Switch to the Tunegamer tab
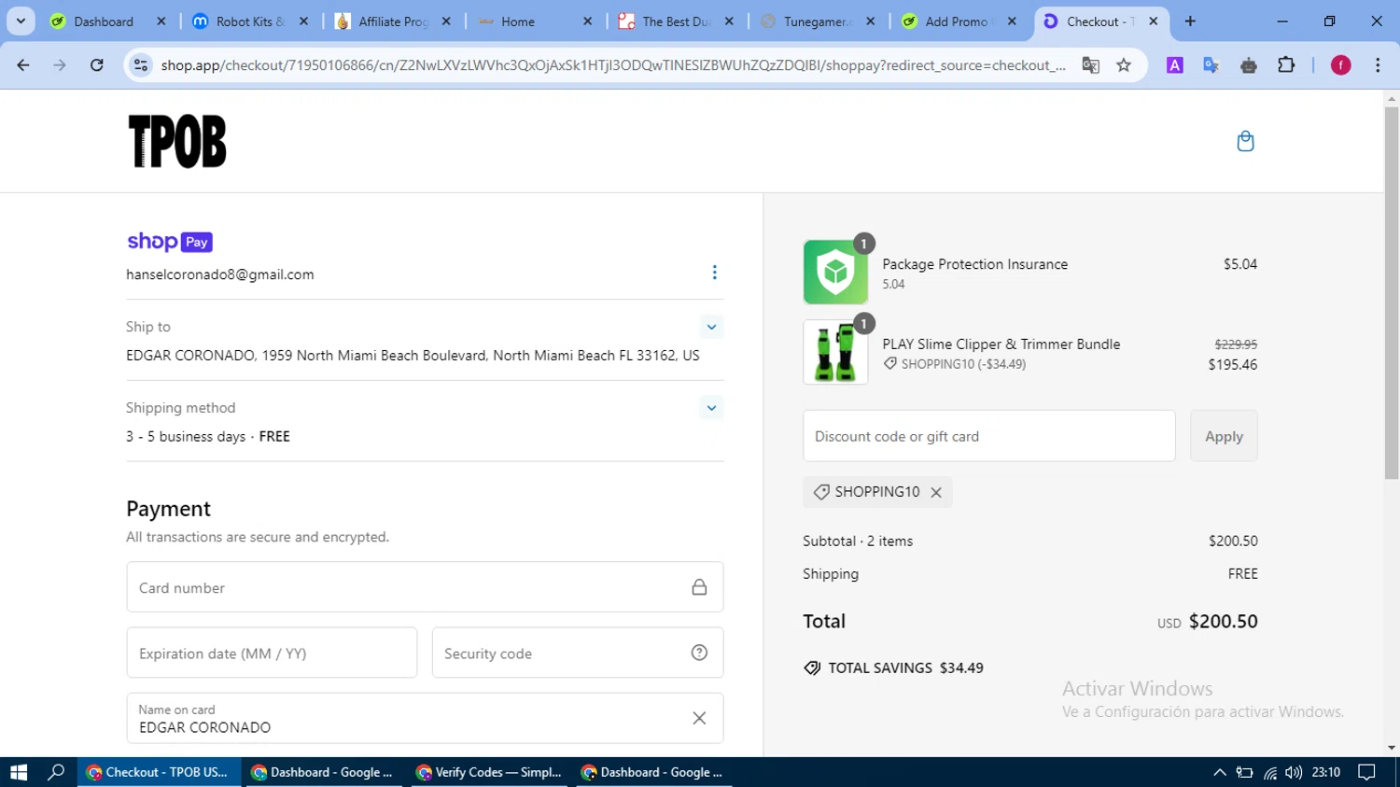The image size is (1400, 787). (818, 21)
